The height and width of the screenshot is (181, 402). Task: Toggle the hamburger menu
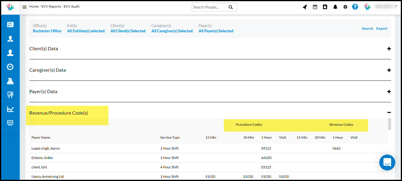click(x=24, y=7)
